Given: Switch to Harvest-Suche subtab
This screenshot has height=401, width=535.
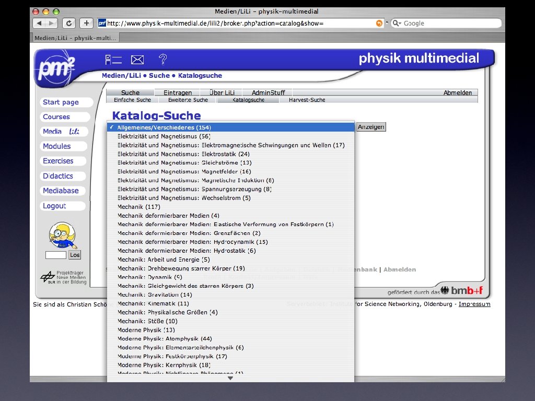Looking at the screenshot, I should [x=307, y=100].
